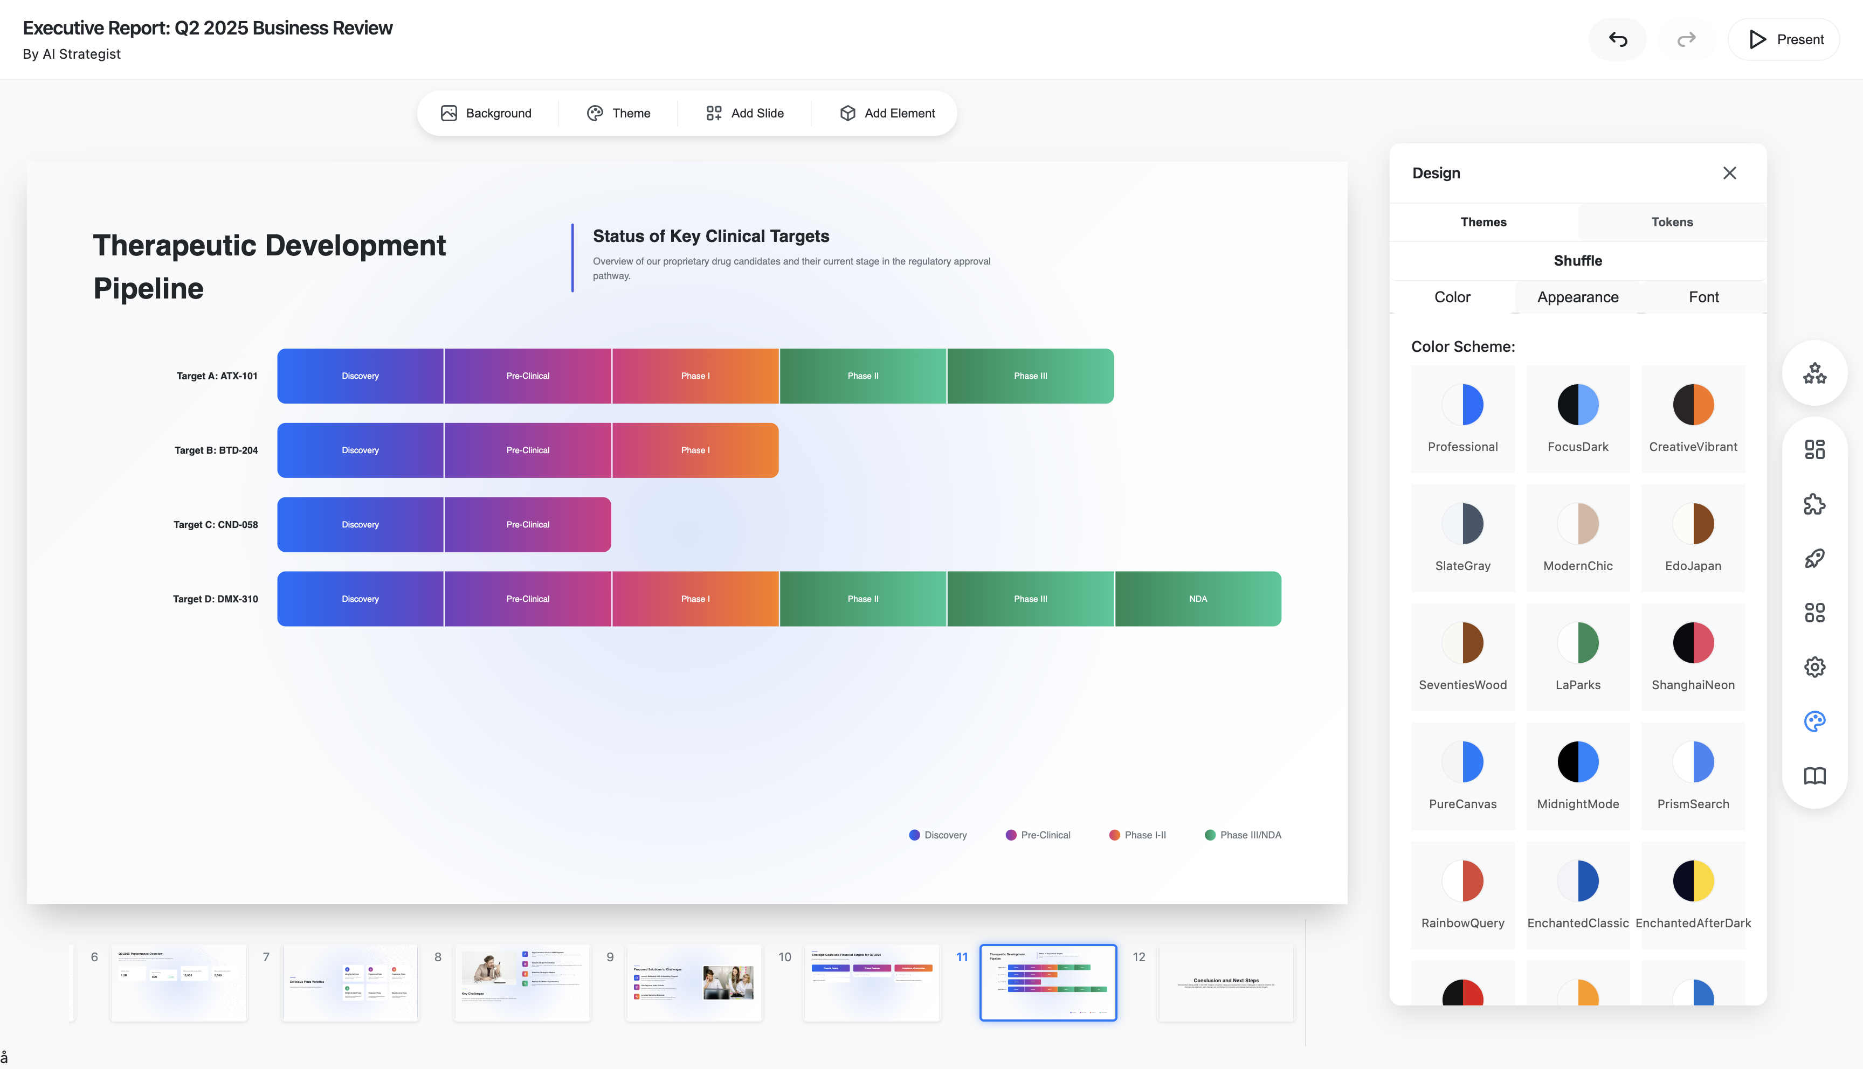This screenshot has height=1069, width=1863.
Task: Switch to the Font tab under Shuffle
Action: coord(1703,297)
